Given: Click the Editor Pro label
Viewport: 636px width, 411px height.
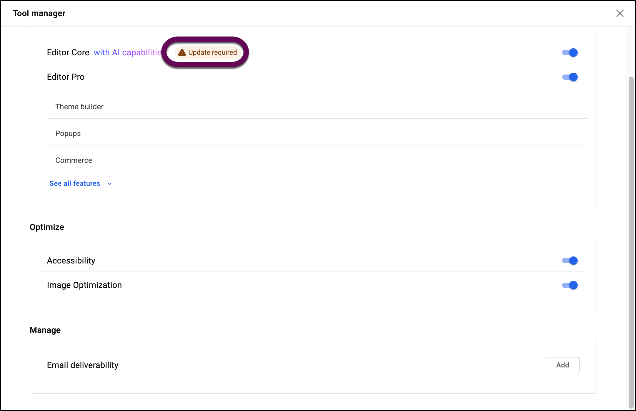Looking at the screenshot, I should (66, 77).
